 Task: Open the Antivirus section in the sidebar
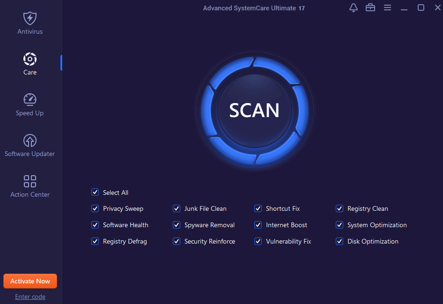pyautogui.click(x=30, y=22)
